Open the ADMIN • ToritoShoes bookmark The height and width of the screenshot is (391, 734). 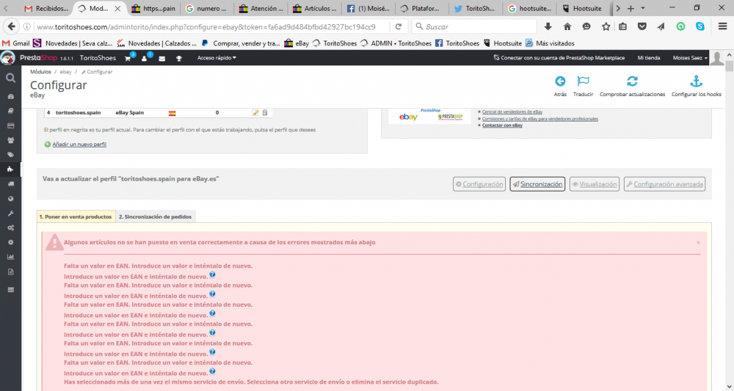[x=396, y=43]
